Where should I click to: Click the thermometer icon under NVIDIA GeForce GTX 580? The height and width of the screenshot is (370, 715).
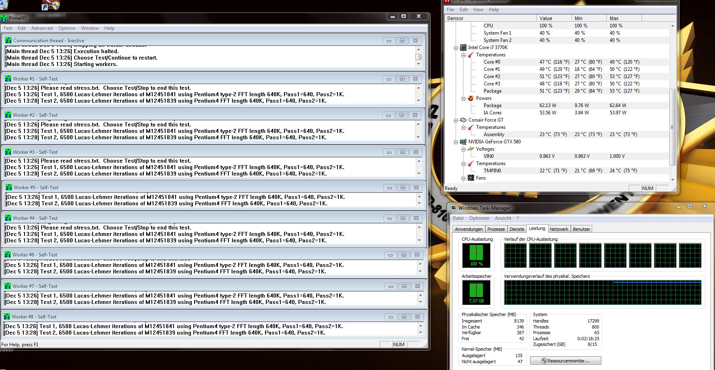click(470, 163)
